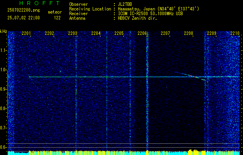Click observer callsign JL2TBB
The width and height of the screenshot is (243, 155).
click(125, 4)
